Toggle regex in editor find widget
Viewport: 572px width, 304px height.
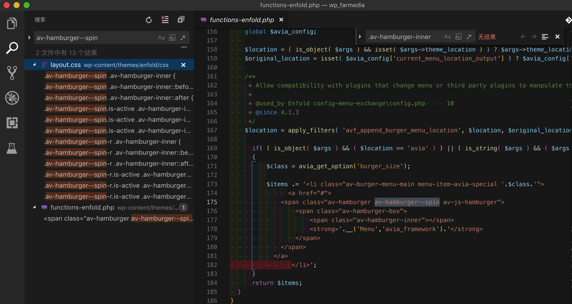tap(469, 37)
